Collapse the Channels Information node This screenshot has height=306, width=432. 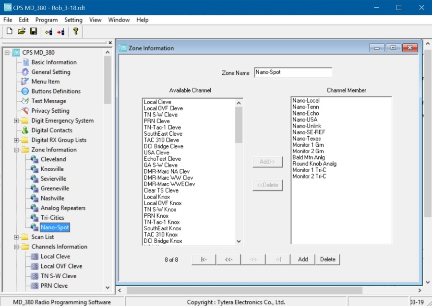pyautogui.click(x=16, y=247)
